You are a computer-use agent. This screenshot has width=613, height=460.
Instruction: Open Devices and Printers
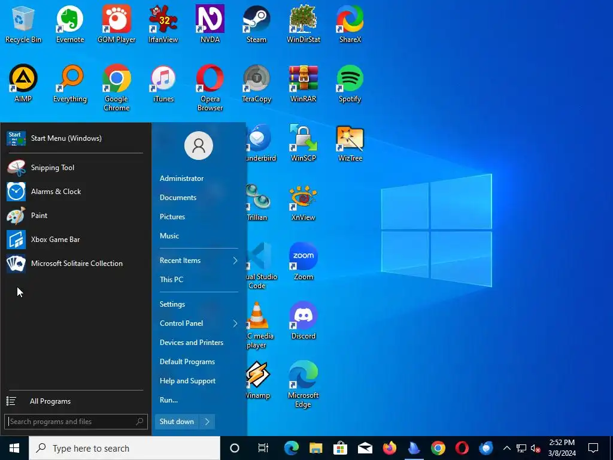tap(192, 343)
